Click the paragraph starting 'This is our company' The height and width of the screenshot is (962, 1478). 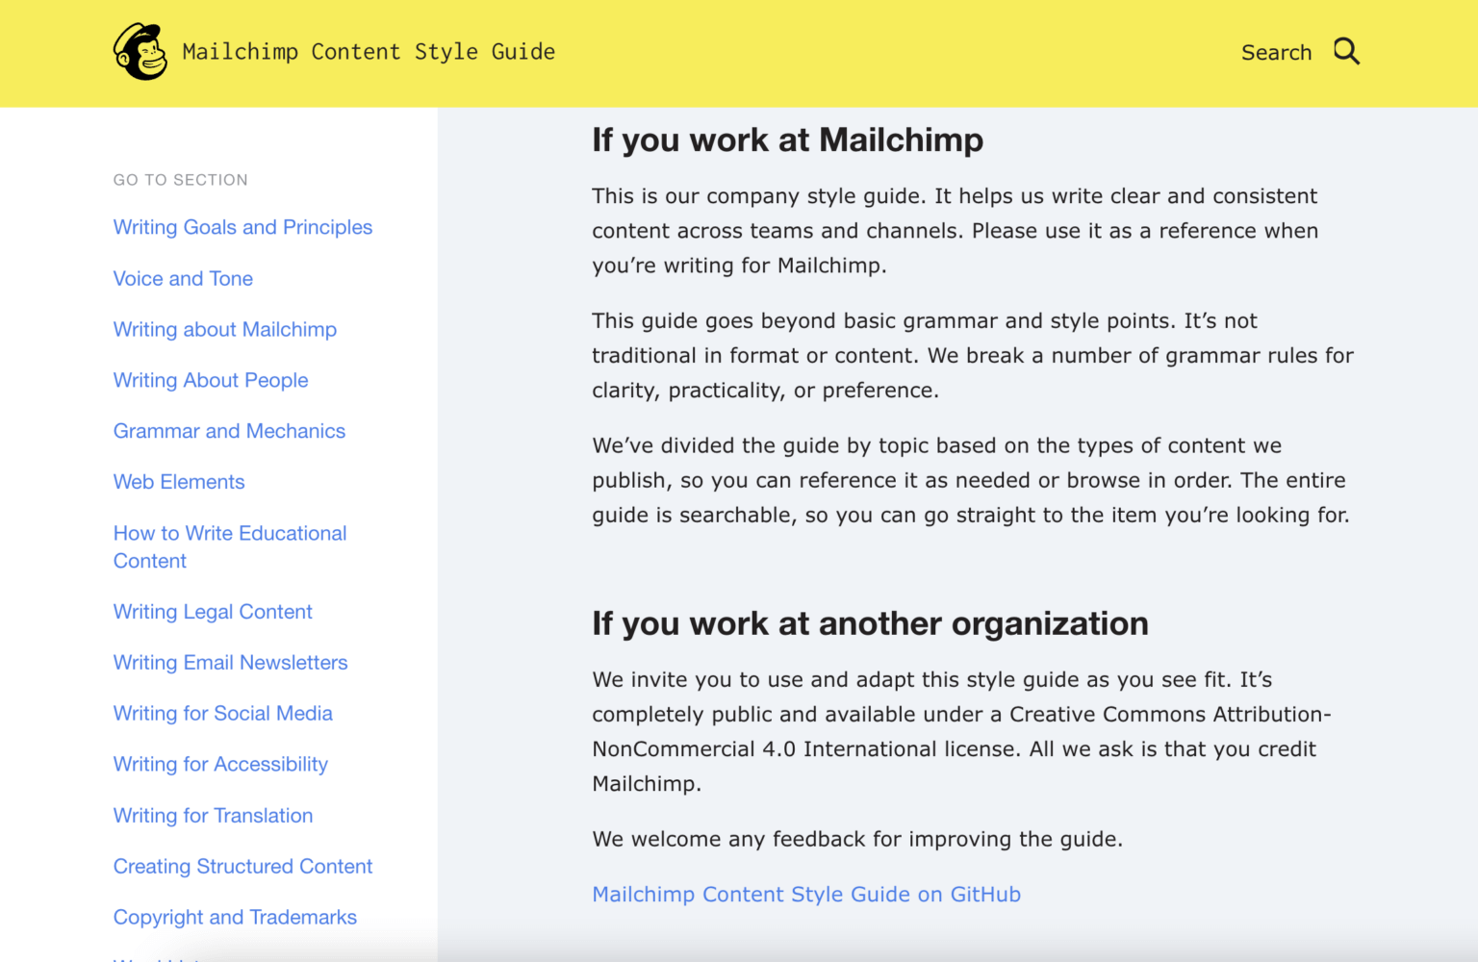point(955,231)
